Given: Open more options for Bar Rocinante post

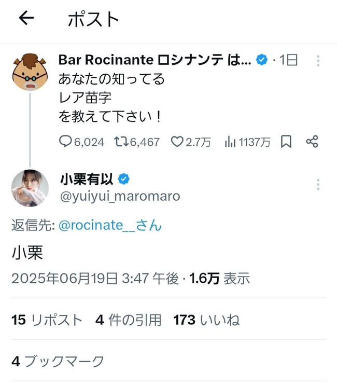Looking at the screenshot, I should pos(318,61).
